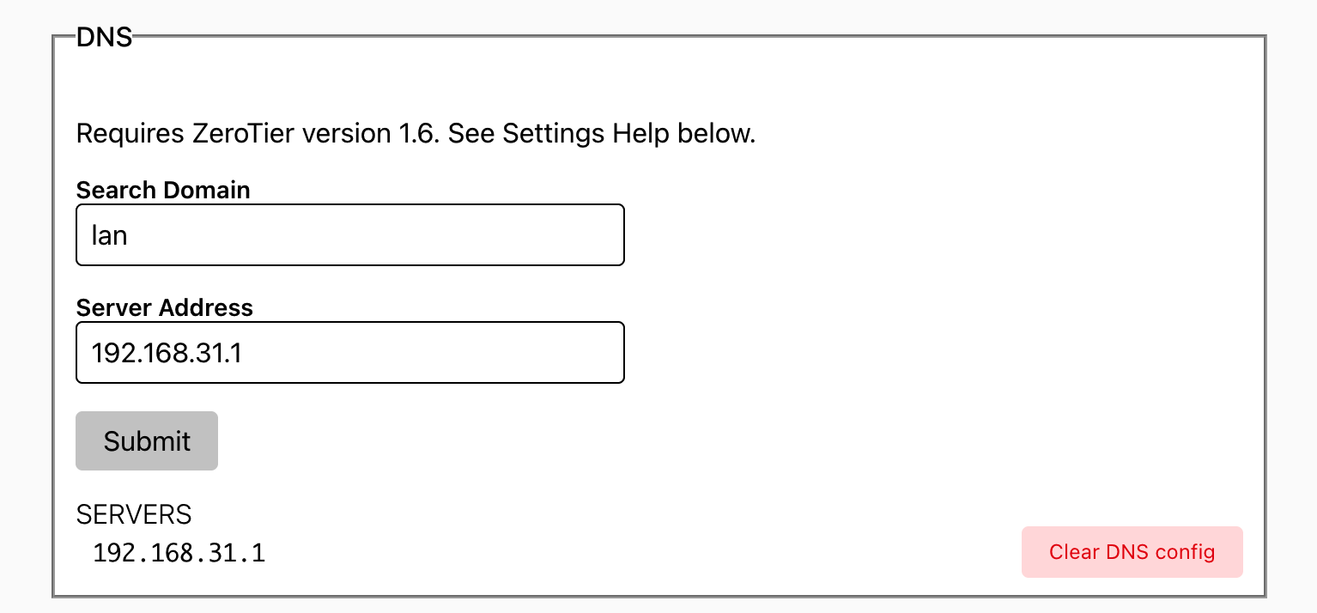Click the Search Domain field label
Screen dimensions: 1317x613
click(163, 190)
